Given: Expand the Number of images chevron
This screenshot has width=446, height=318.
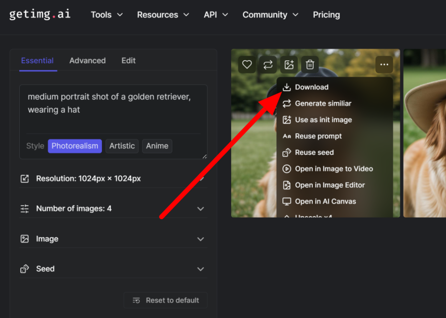Looking at the screenshot, I should click(x=201, y=209).
